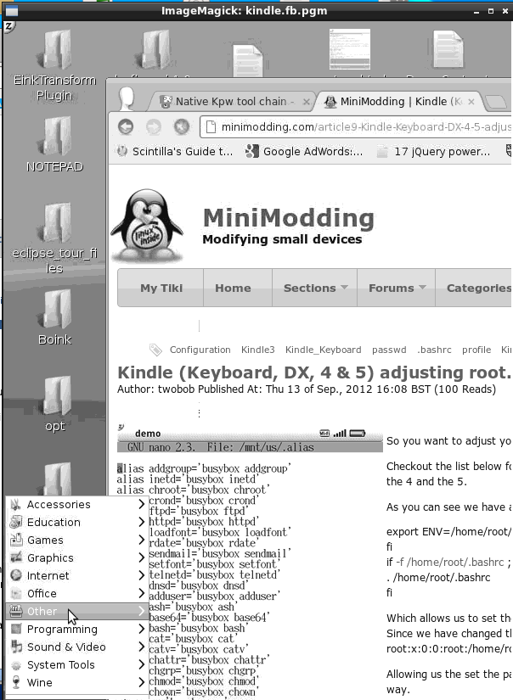This screenshot has height=700, width=513.
Task: Click the Google AdWords bookmark icon
Action: point(252,151)
